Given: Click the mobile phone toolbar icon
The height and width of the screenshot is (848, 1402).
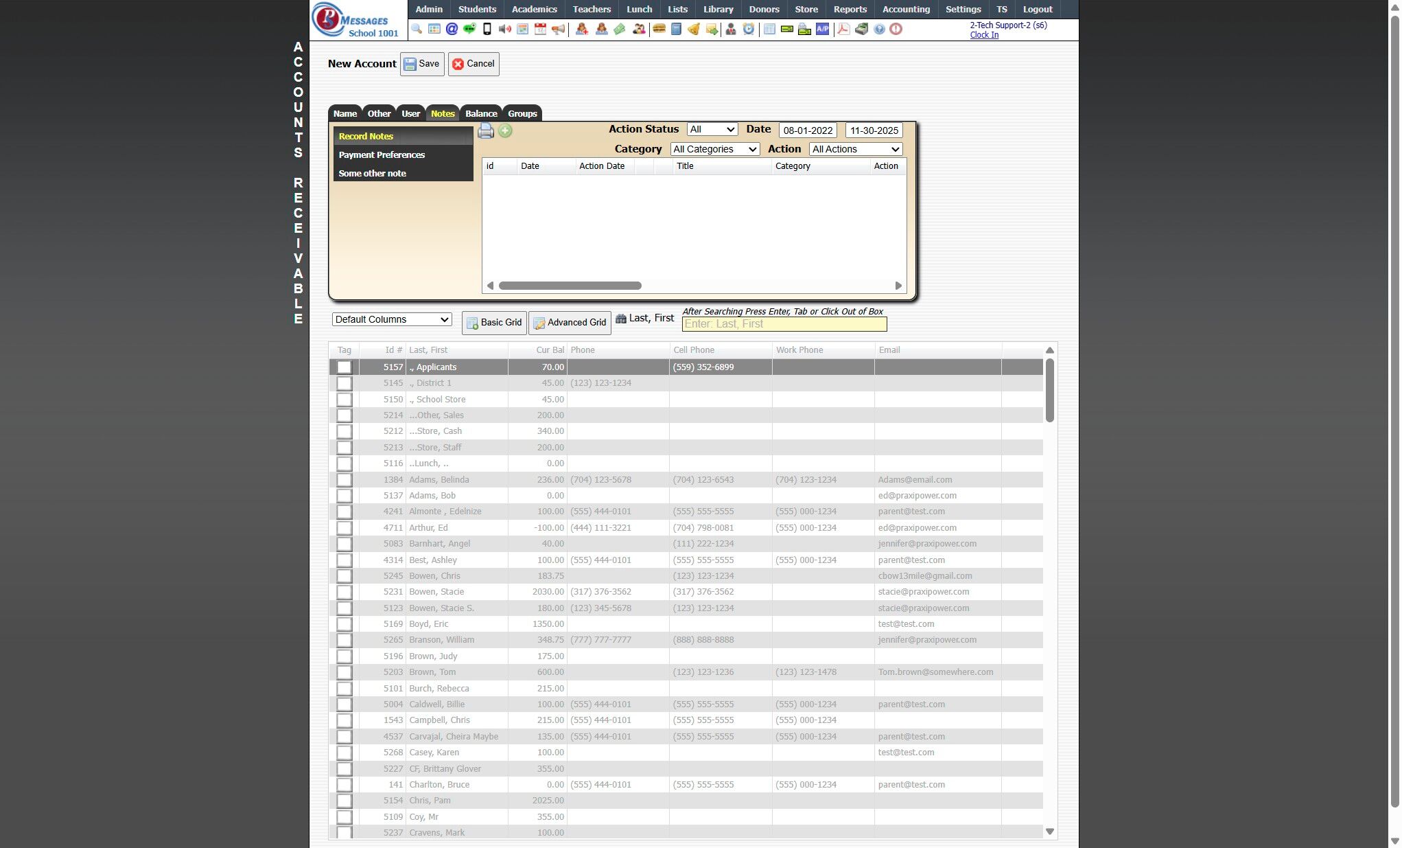Looking at the screenshot, I should pos(487,29).
